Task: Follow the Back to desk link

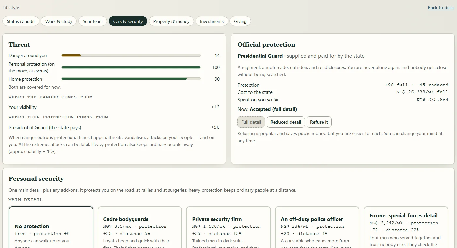Action: (x=441, y=8)
